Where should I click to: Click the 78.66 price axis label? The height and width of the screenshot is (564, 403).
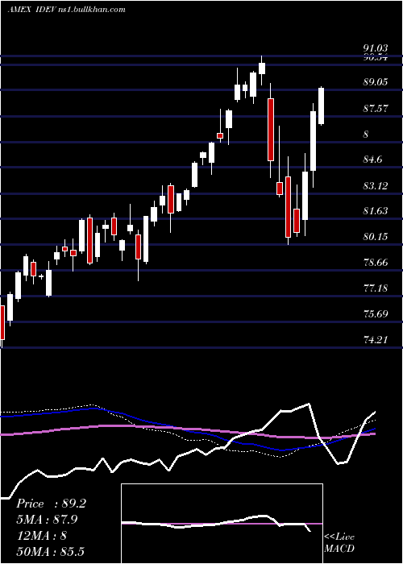[x=375, y=262]
